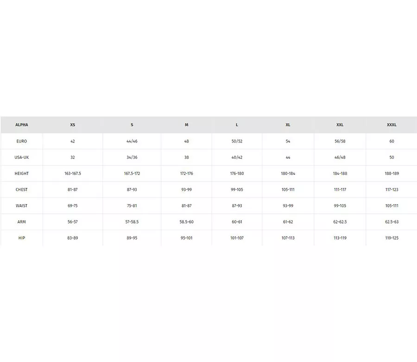The height and width of the screenshot is (362, 417).
Task: Select the EURO row label
Action: tap(22, 141)
